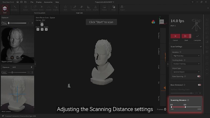The width and height of the screenshot is (210, 118).
Task: Open the Accuracy dropdown showing High Accuracy
Action: click(186, 56)
